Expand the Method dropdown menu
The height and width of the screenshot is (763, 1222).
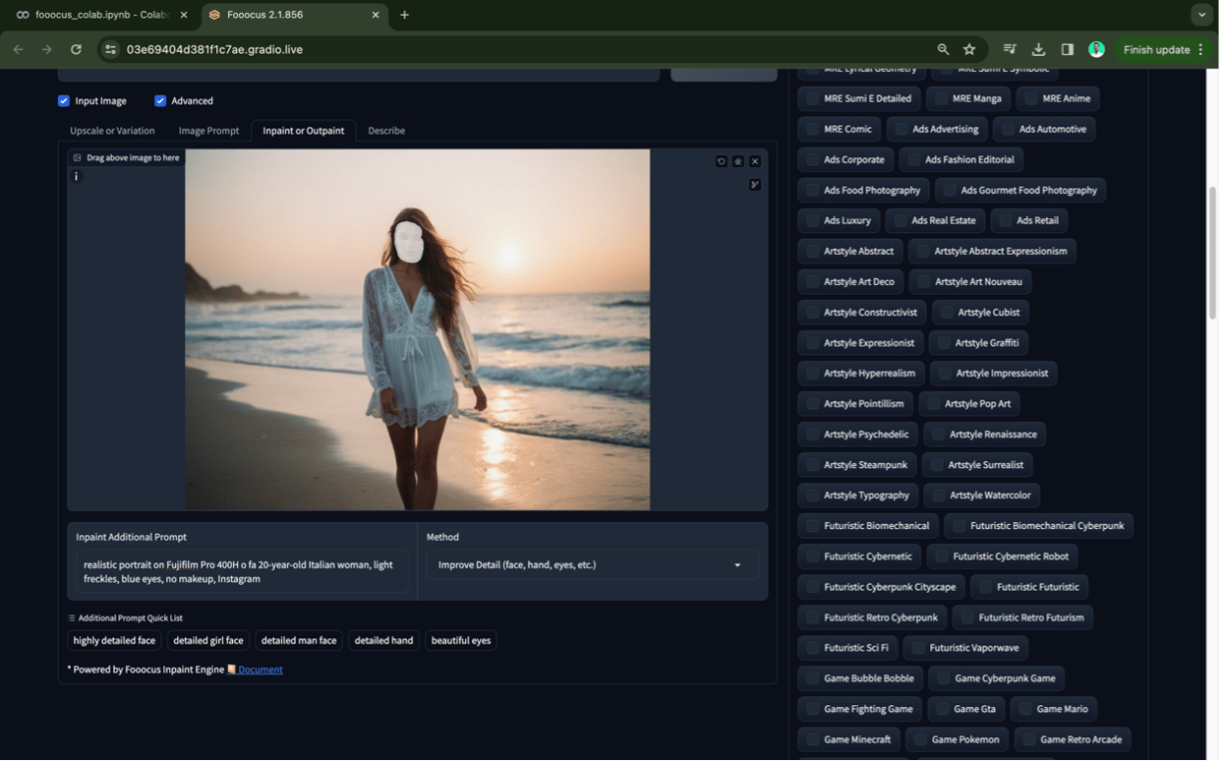click(591, 565)
